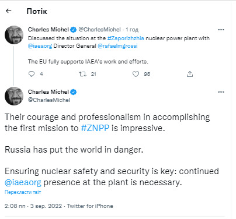Open Charles Michel avatar on main tweet
236x219 pixels.
coord(14,96)
